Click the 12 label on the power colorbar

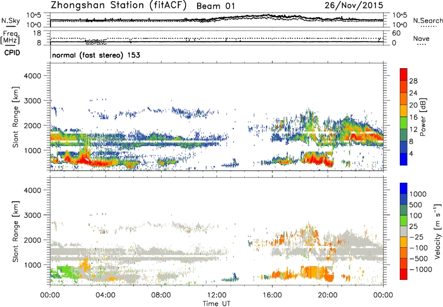coord(413,130)
